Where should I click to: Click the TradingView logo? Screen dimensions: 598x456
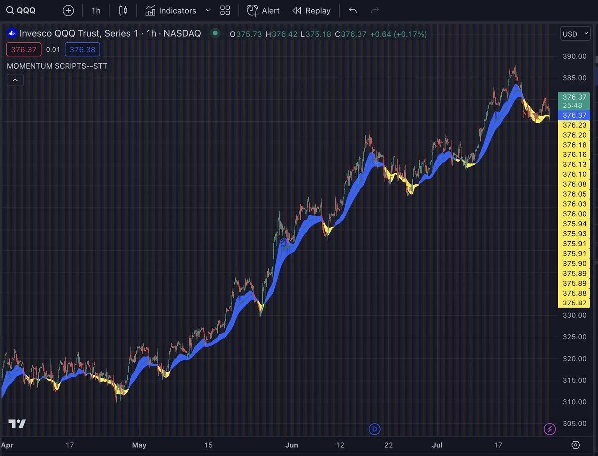click(17, 424)
